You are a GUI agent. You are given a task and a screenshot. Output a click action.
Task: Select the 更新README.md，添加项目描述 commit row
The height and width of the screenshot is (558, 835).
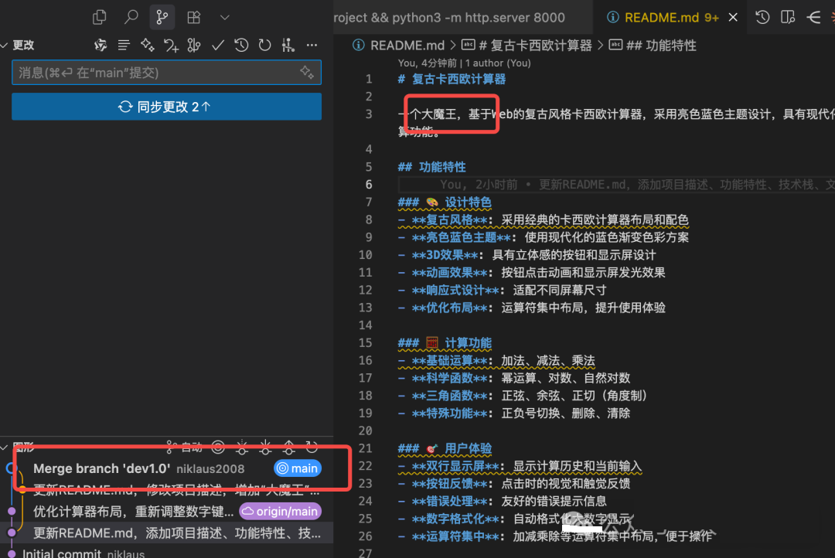coord(167,533)
